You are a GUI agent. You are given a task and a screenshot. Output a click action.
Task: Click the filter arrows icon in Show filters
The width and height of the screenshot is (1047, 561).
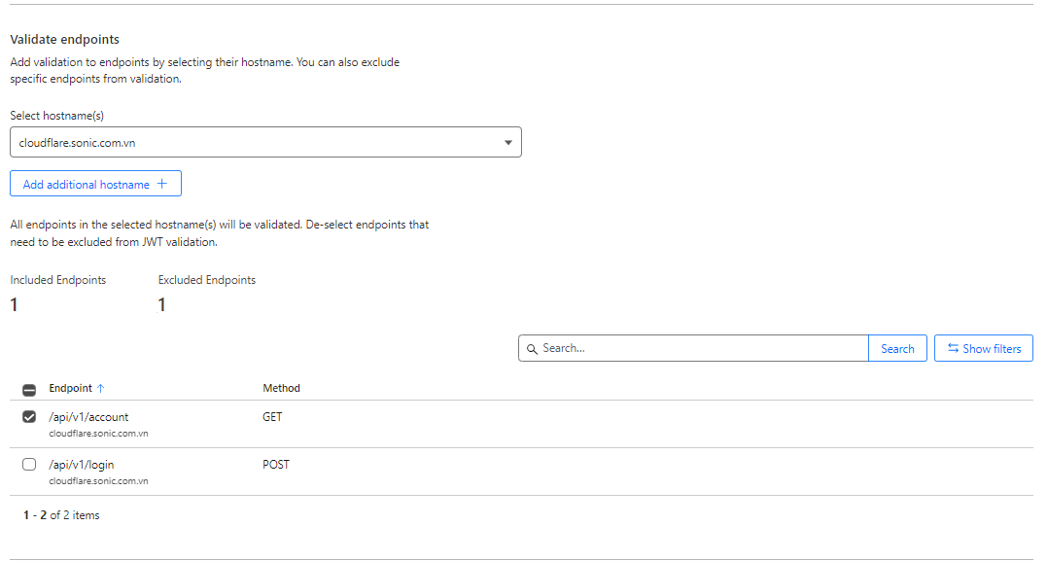(953, 348)
